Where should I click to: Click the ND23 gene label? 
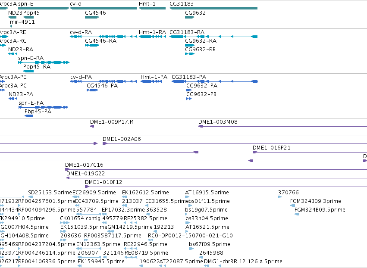15,13
